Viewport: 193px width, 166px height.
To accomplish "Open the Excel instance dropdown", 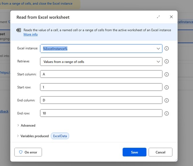I will tap(158, 49).
